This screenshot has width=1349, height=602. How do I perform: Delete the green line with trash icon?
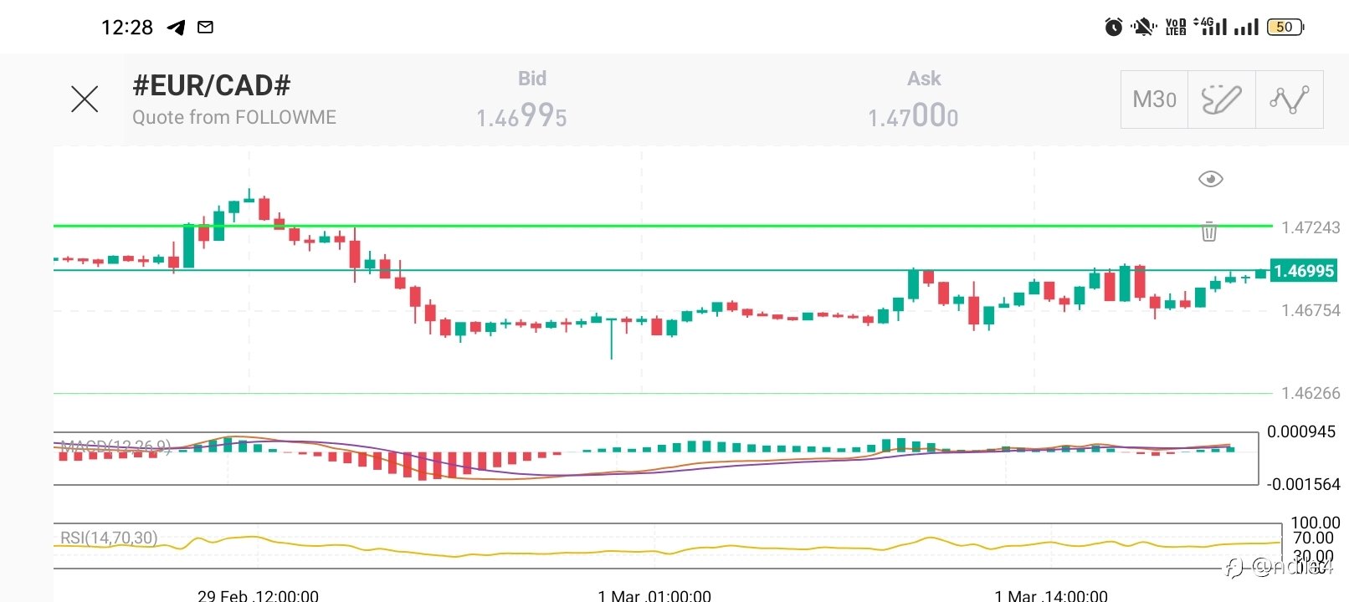[1208, 231]
